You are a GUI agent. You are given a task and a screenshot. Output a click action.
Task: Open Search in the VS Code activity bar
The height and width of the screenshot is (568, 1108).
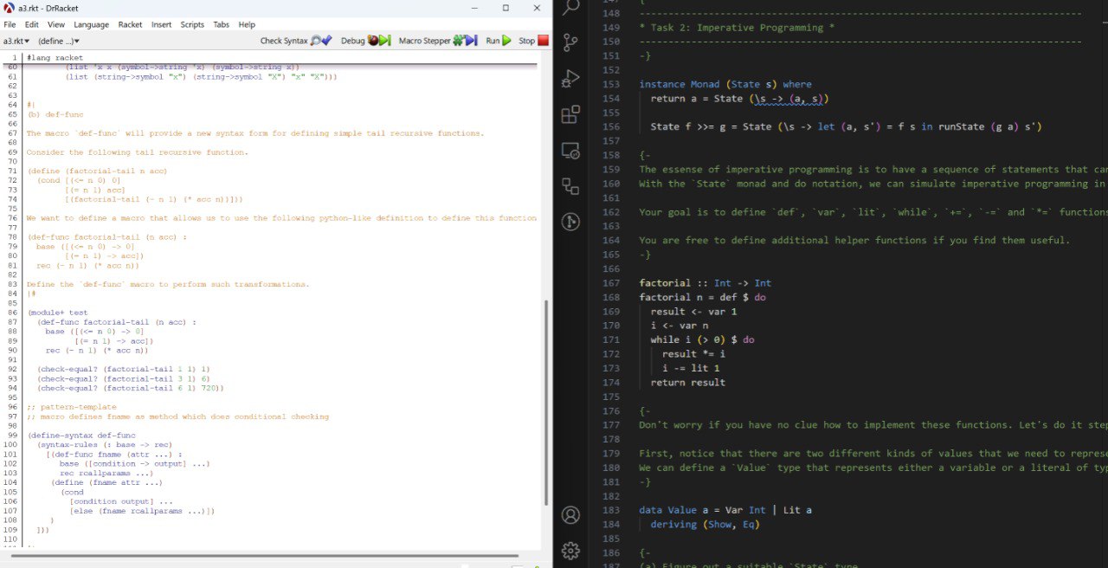click(x=570, y=8)
